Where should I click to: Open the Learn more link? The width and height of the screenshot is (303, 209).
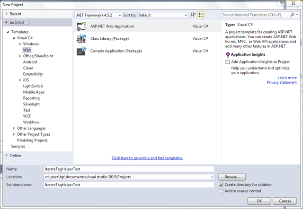(x=287, y=78)
